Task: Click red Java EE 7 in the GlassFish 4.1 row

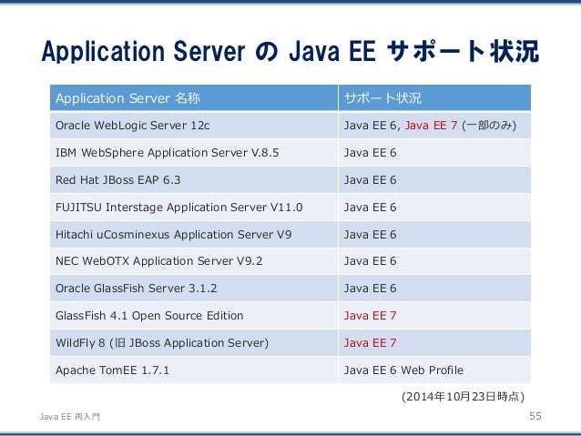Action: 434,316
